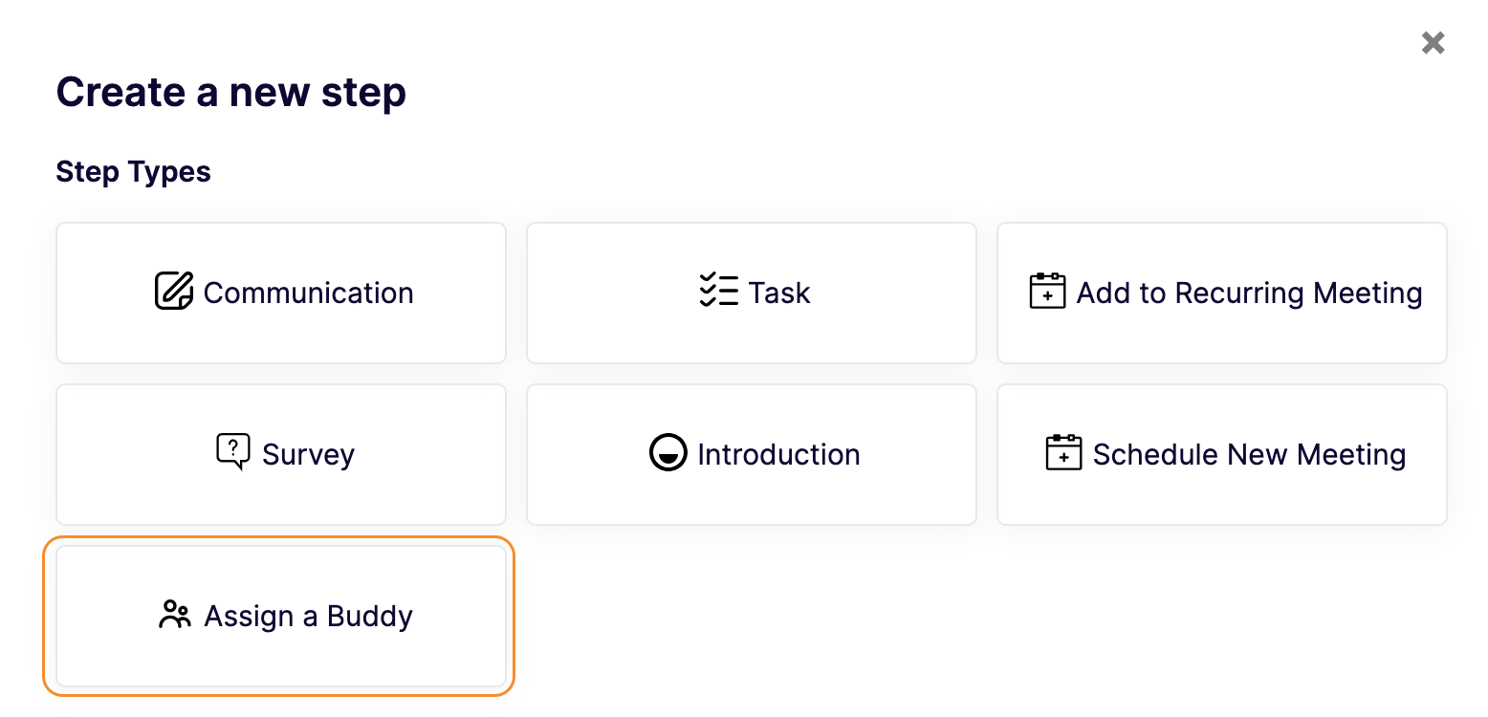Select the smiley face icon next to Introduction
1488x717 pixels.
669,454
